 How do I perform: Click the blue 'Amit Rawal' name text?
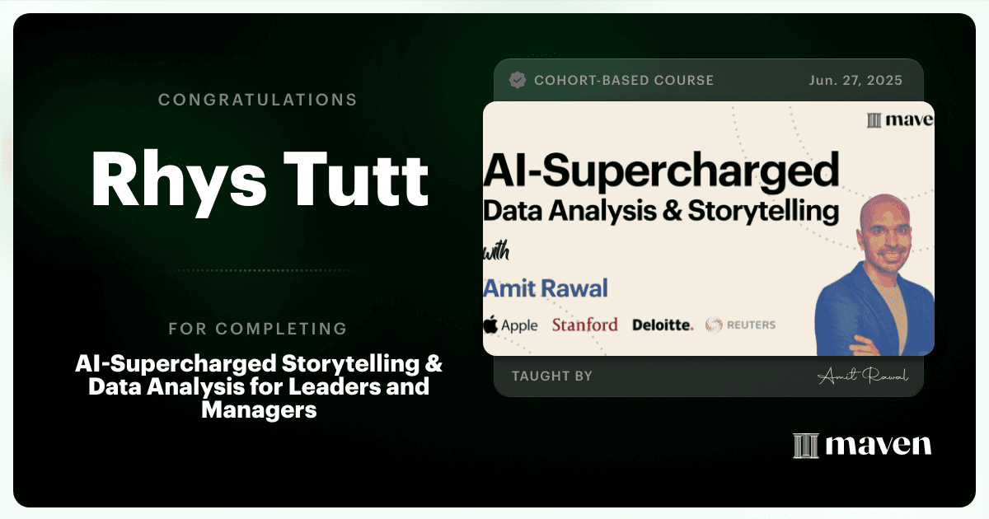pos(546,288)
